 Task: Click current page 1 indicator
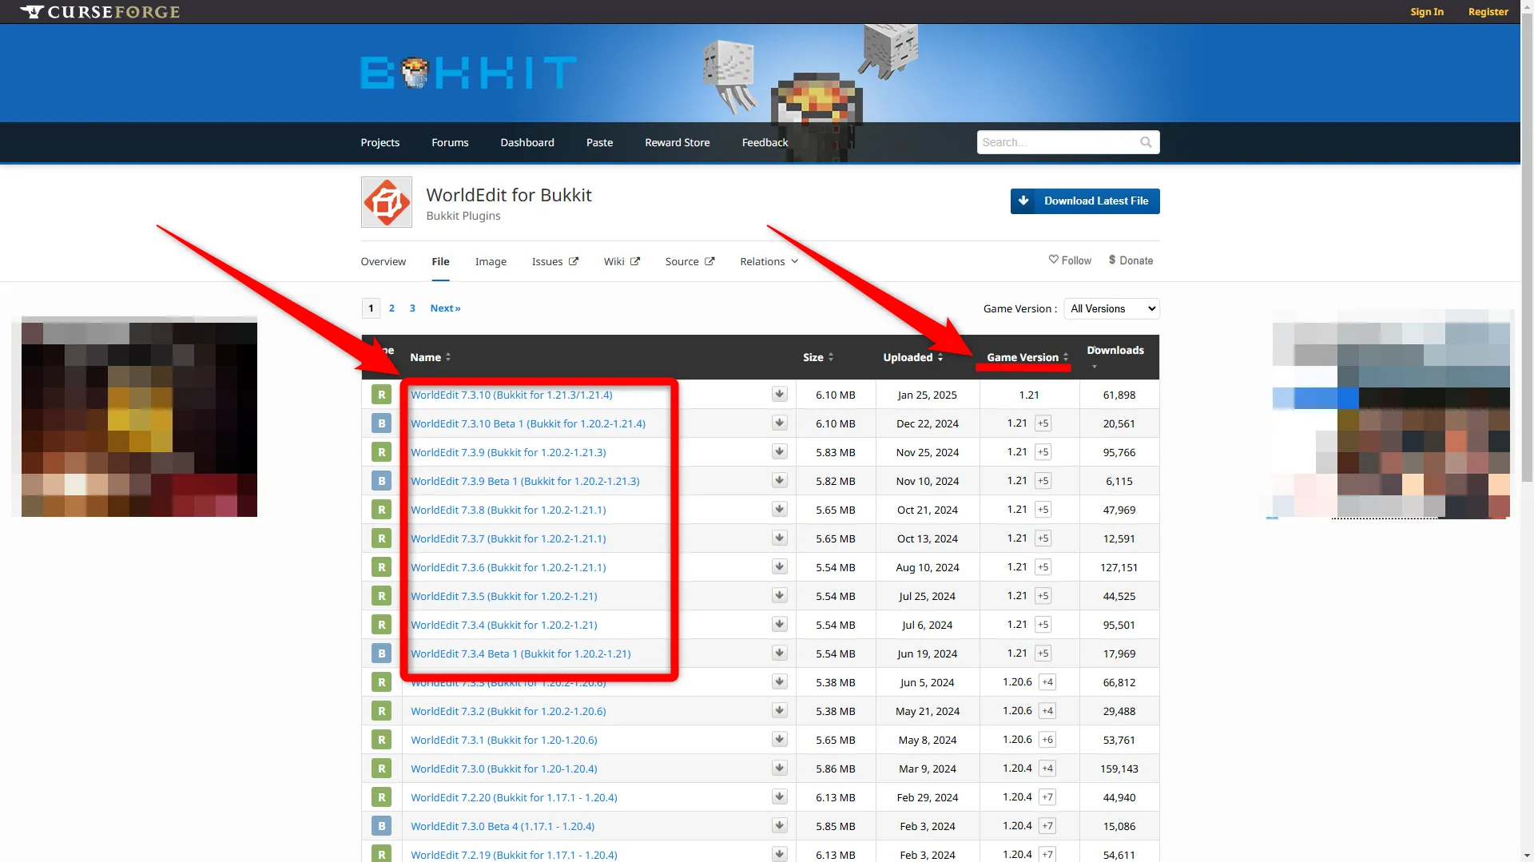tap(371, 308)
